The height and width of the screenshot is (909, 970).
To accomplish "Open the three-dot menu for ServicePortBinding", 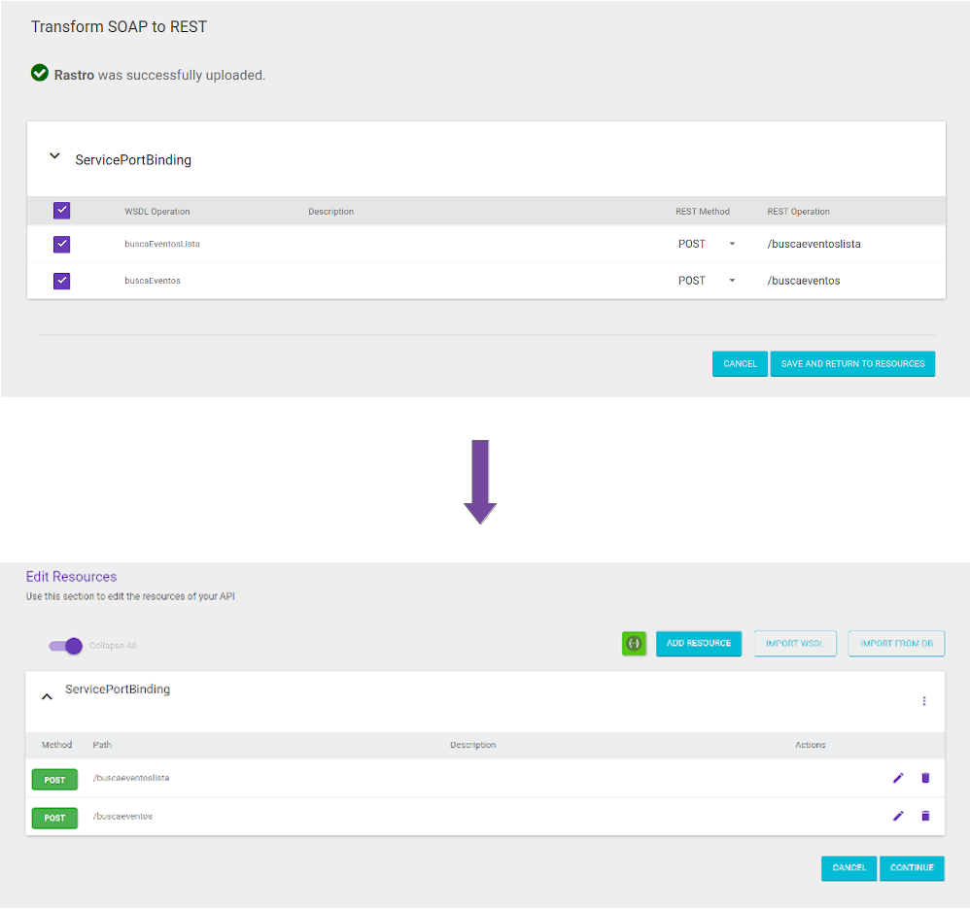I will pyautogui.click(x=924, y=700).
